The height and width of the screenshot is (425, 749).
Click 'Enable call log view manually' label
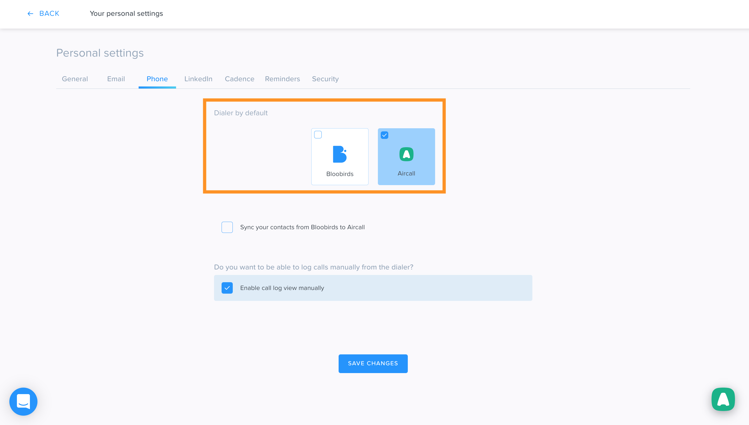click(282, 288)
